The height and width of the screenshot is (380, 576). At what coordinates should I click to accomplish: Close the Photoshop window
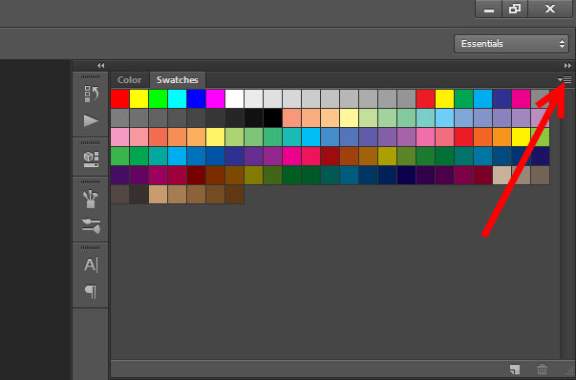[x=550, y=9]
